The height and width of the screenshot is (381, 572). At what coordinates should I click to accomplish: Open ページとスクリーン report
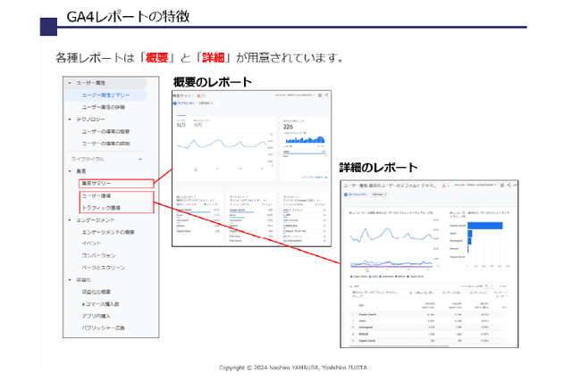(104, 268)
